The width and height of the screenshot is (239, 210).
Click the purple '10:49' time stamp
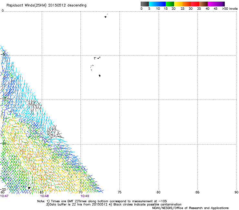[85, 196]
